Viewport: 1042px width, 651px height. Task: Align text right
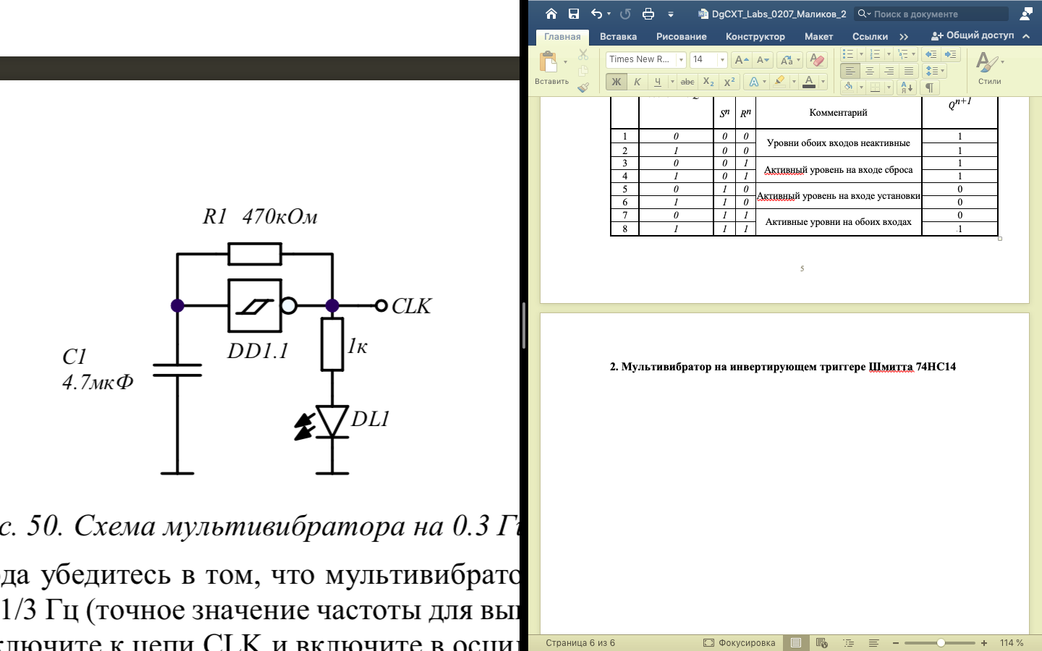(889, 71)
